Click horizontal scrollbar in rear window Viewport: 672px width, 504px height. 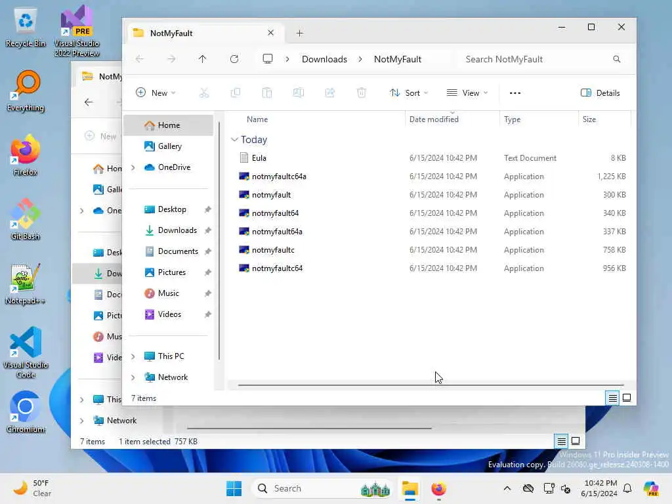click(x=309, y=428)
